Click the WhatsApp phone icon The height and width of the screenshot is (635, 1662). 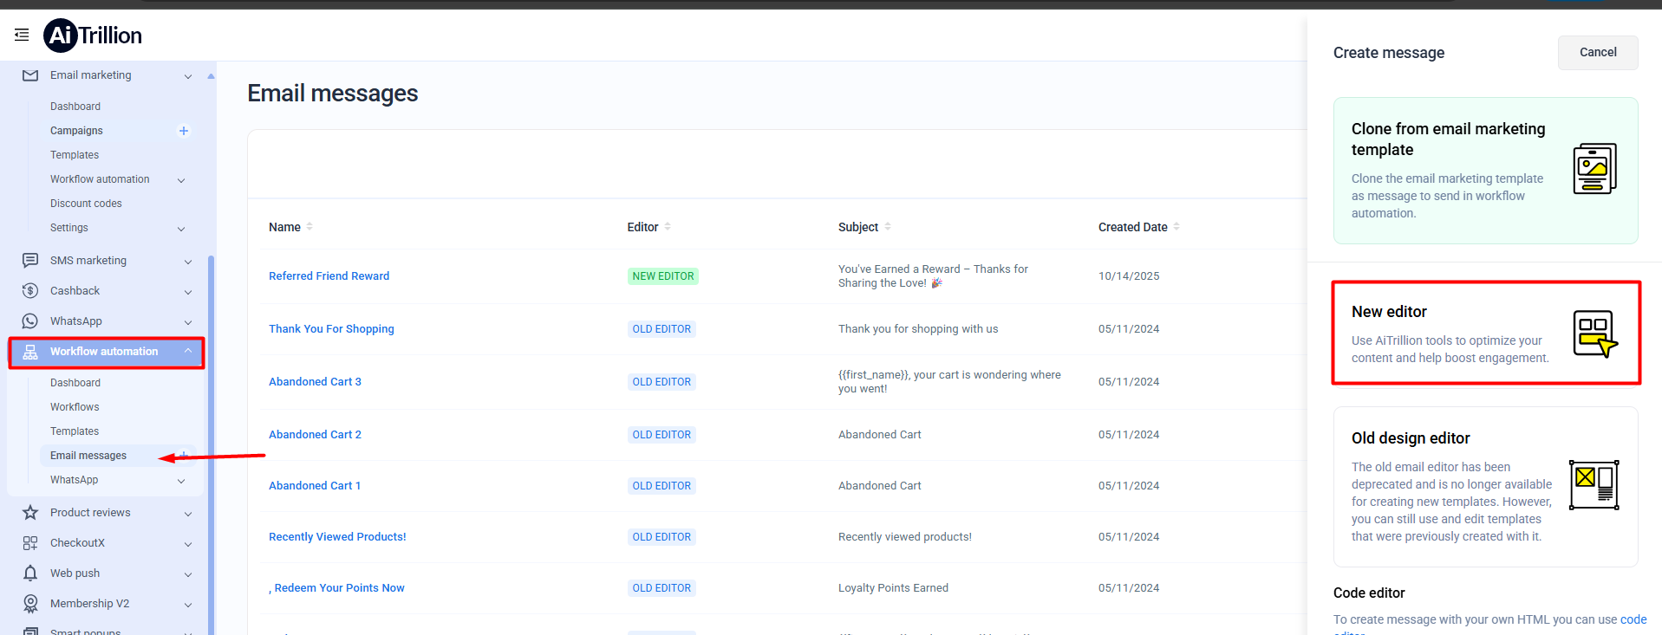pos(30,321)
